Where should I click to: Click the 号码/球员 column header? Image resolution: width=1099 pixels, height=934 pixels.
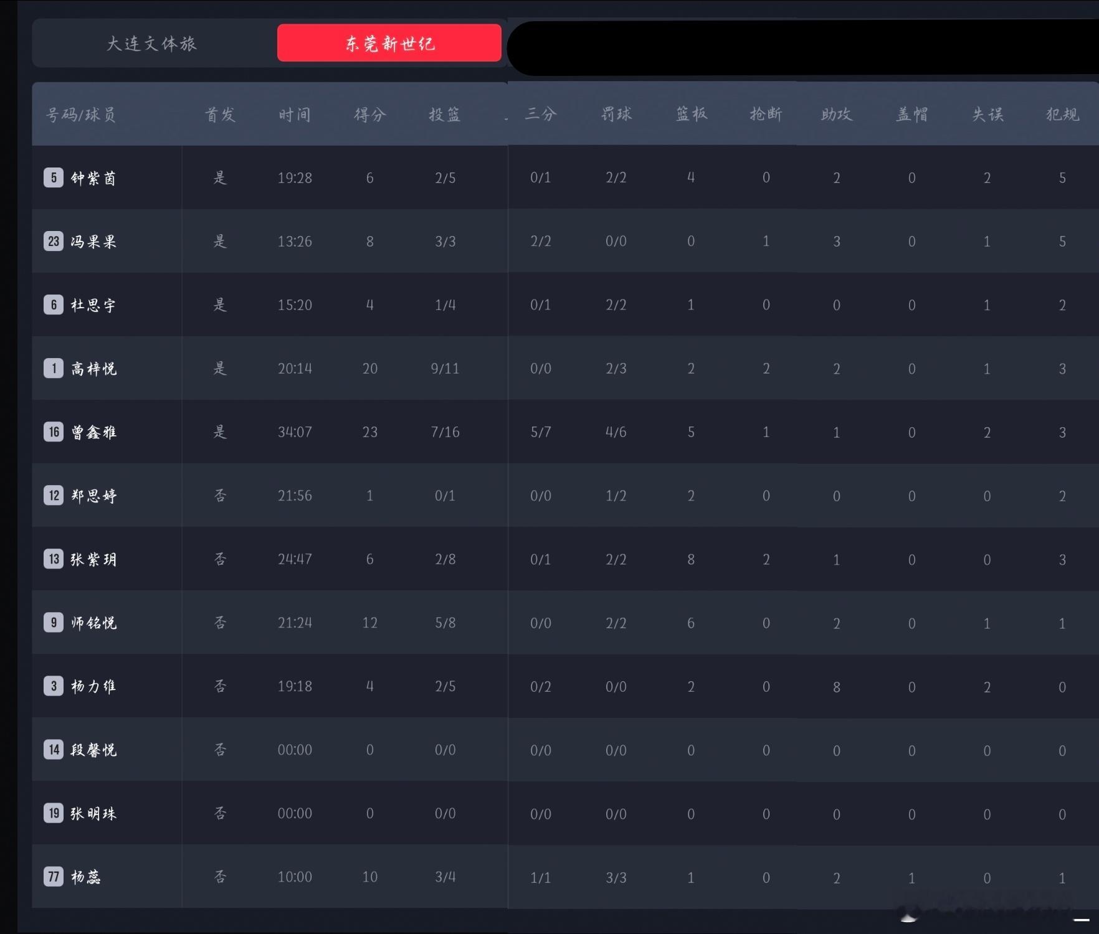81,115
